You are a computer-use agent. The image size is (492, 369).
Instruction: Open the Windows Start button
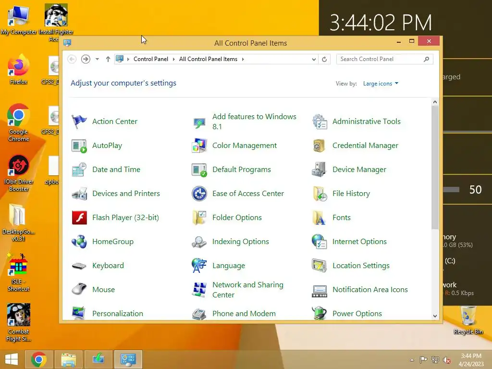click(x=12, y=359)
